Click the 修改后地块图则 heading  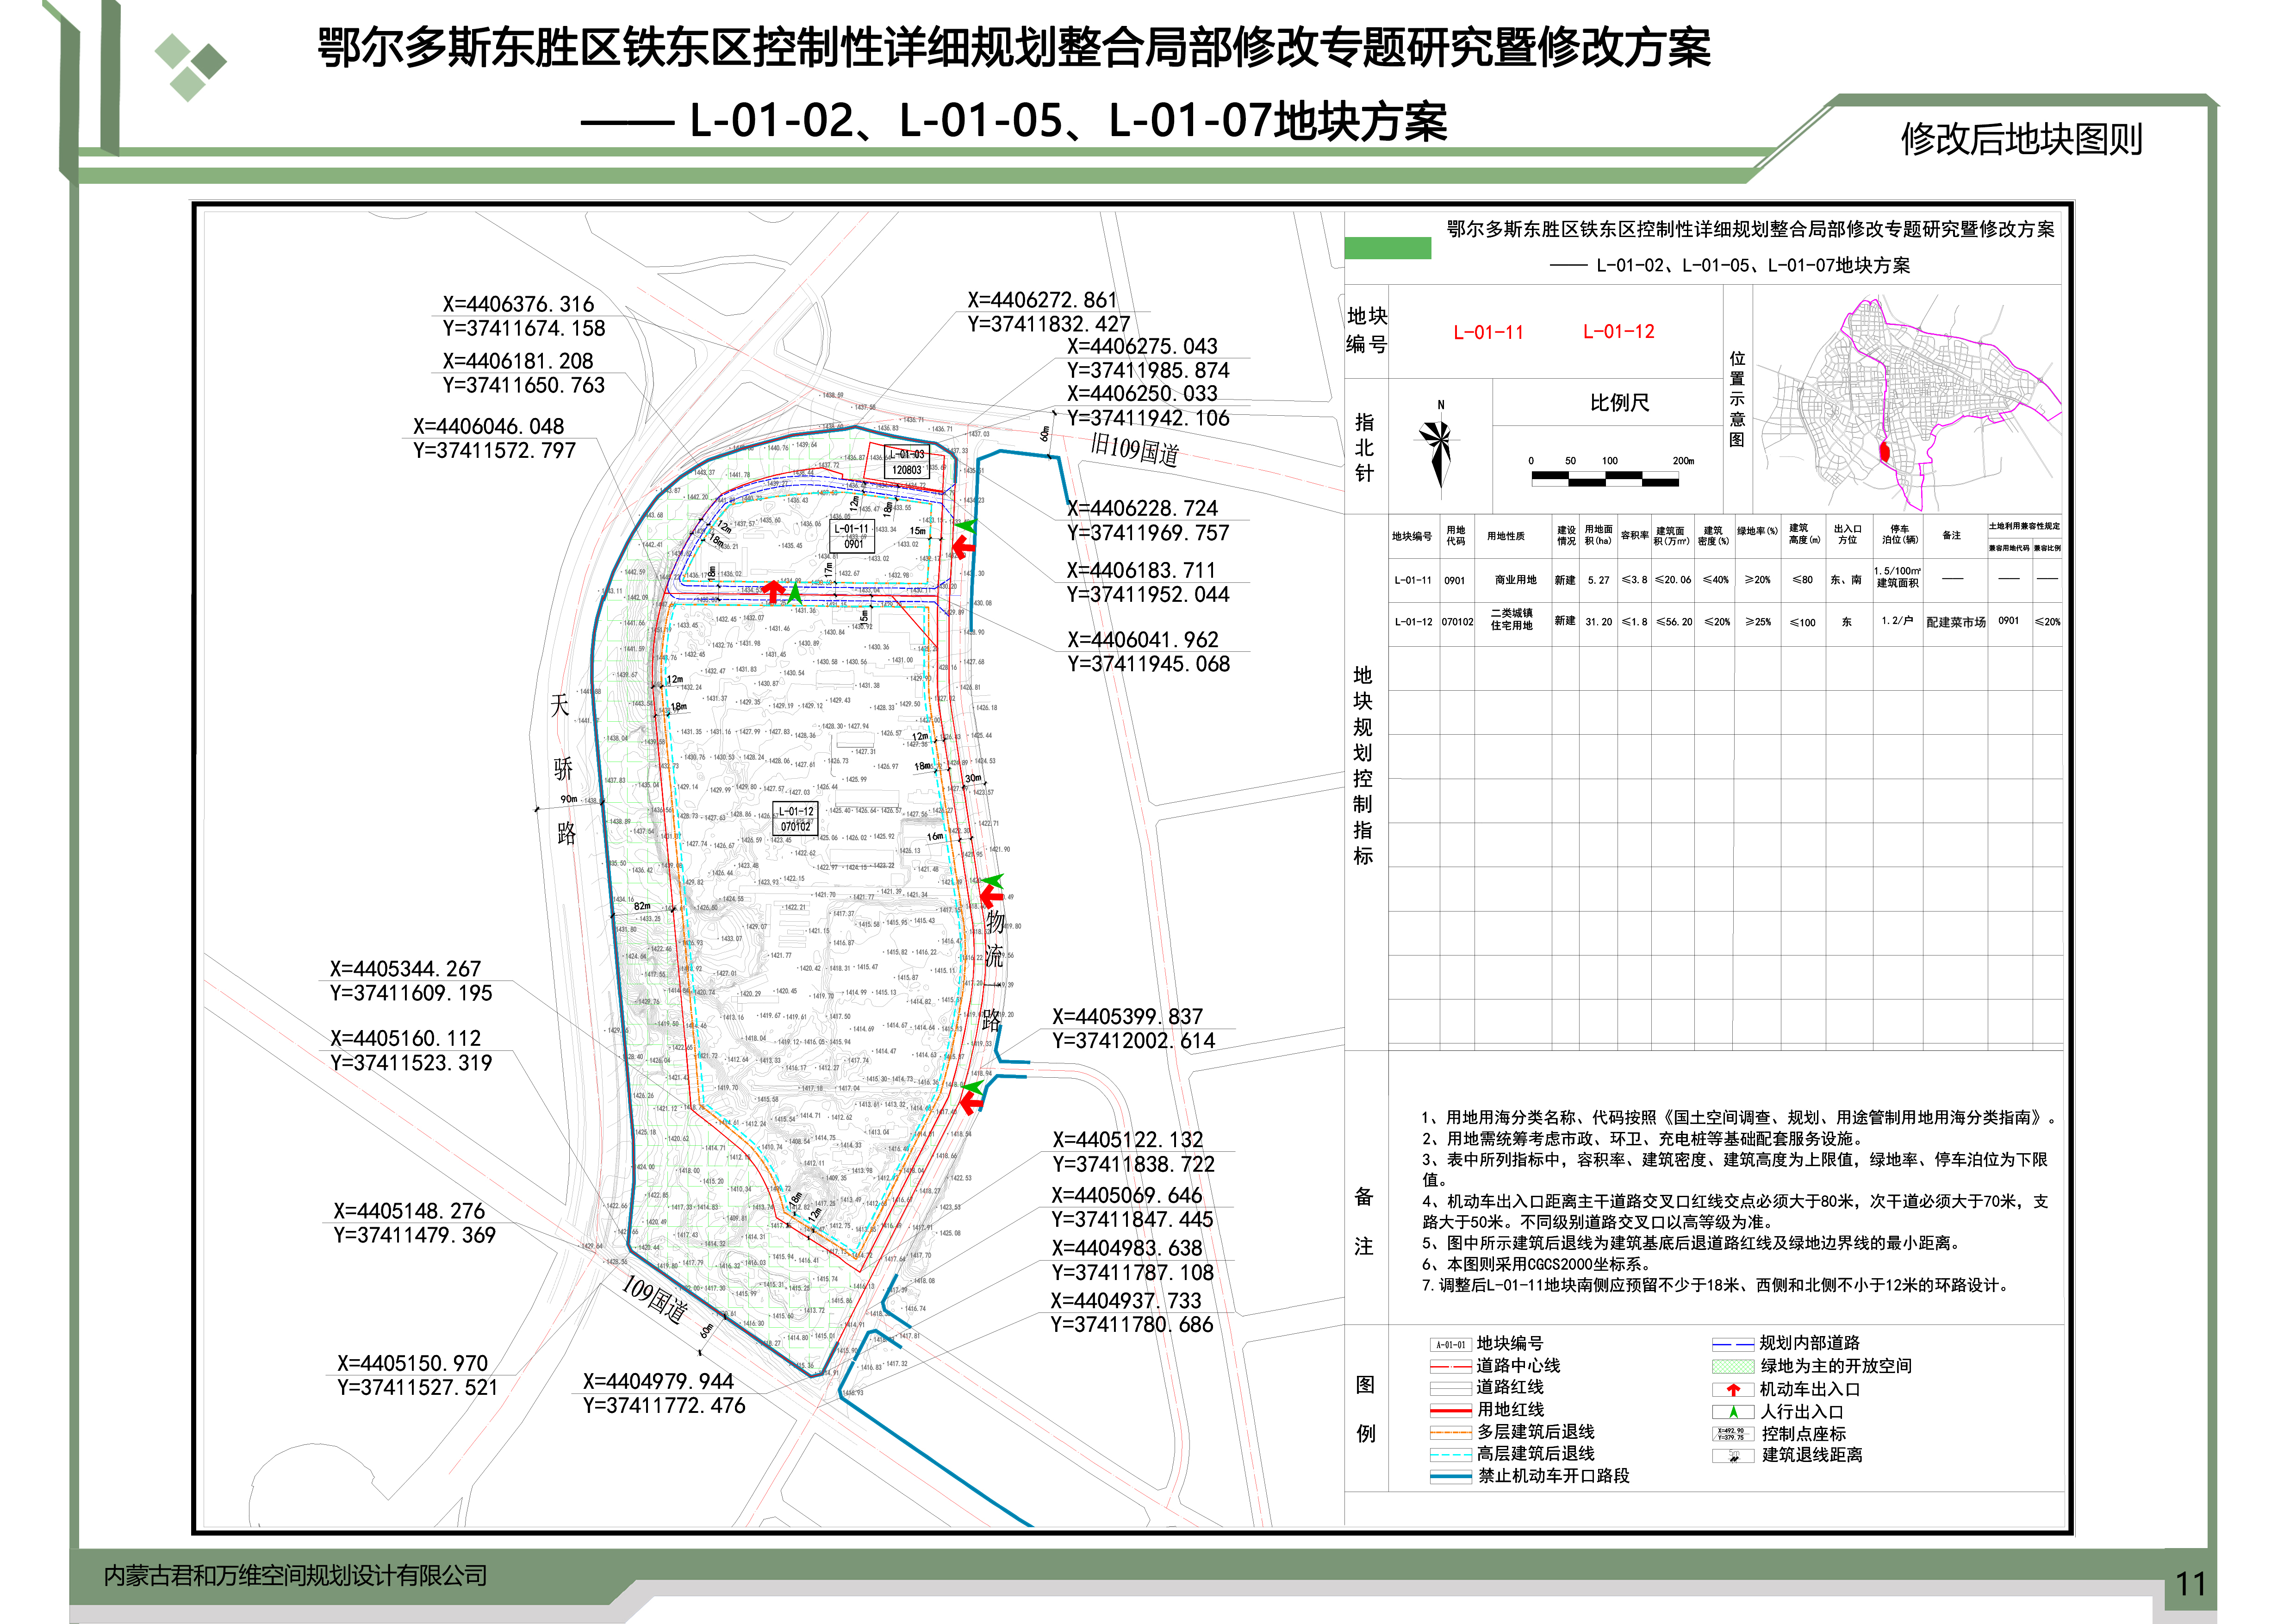pyautogui.click(x=2021, y=139)
